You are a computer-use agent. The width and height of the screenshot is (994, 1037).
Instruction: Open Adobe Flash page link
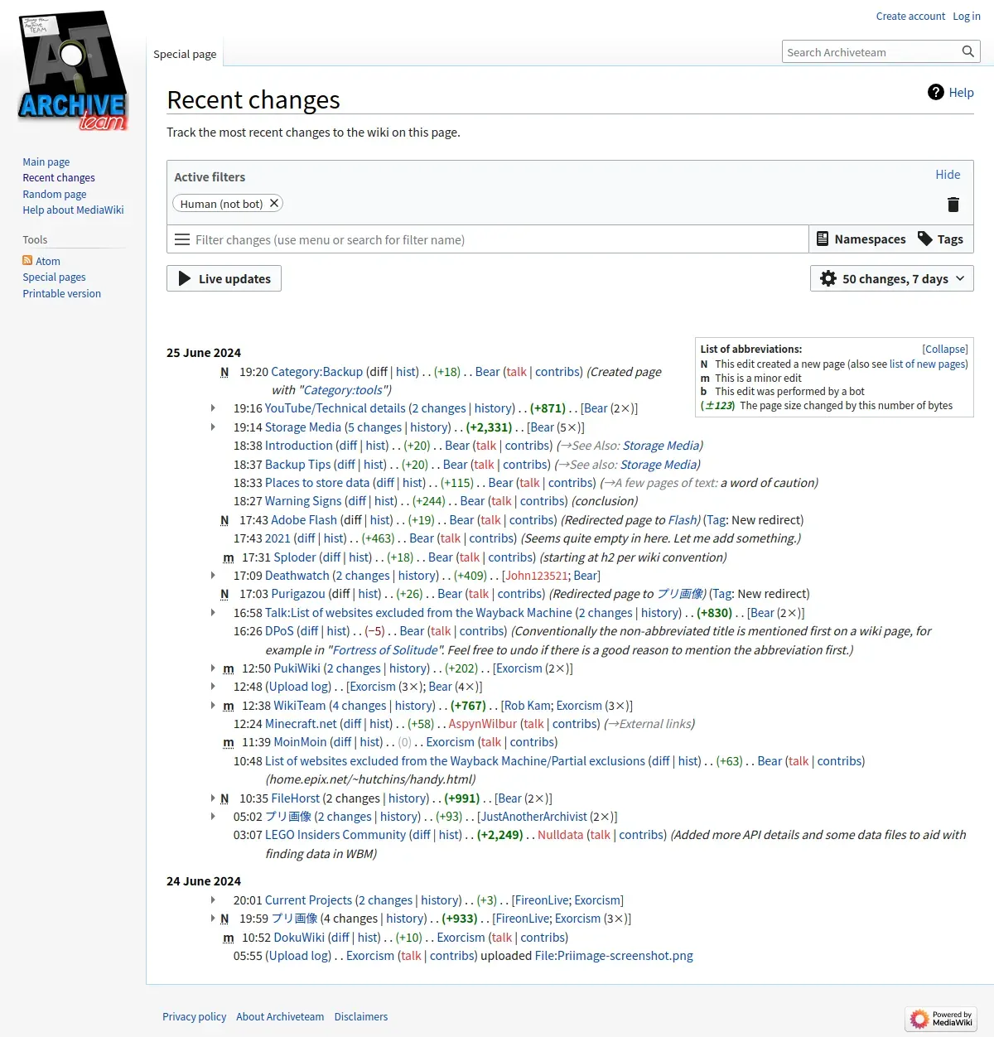(x=304, y=520)
